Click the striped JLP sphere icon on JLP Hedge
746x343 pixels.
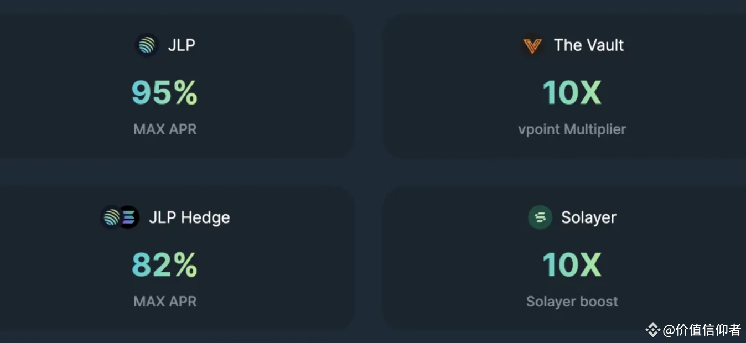pyautogui.click(x=111, y=217)
